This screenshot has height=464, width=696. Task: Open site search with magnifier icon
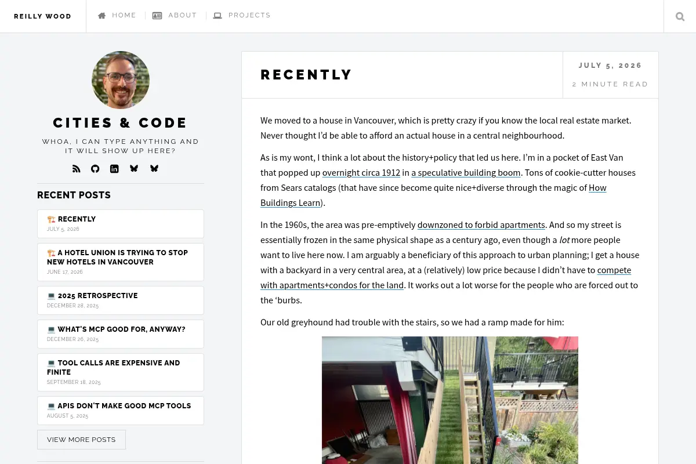(x=680, y=16)
